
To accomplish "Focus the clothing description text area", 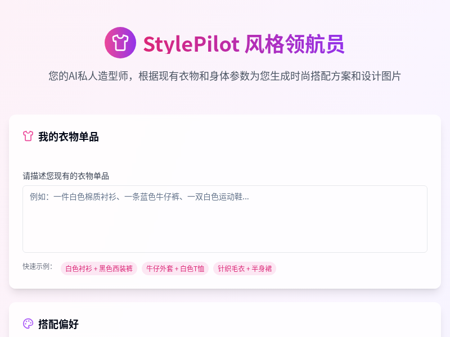I will point(225,219).
